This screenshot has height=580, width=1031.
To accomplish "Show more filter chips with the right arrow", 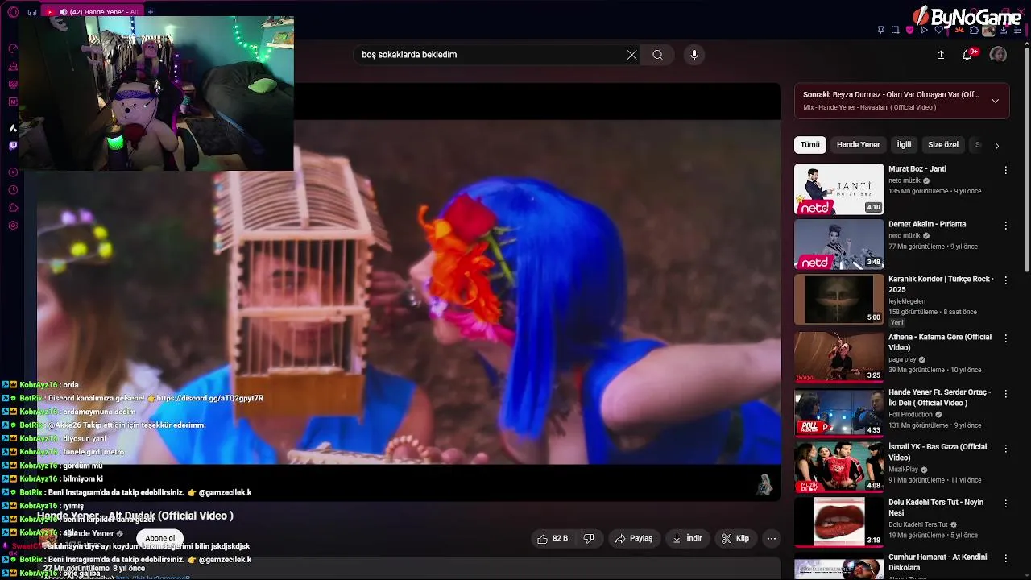I will (996, 146).
